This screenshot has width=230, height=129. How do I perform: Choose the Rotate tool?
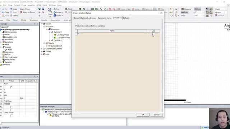pyautogui.click(x=58, y=12)
